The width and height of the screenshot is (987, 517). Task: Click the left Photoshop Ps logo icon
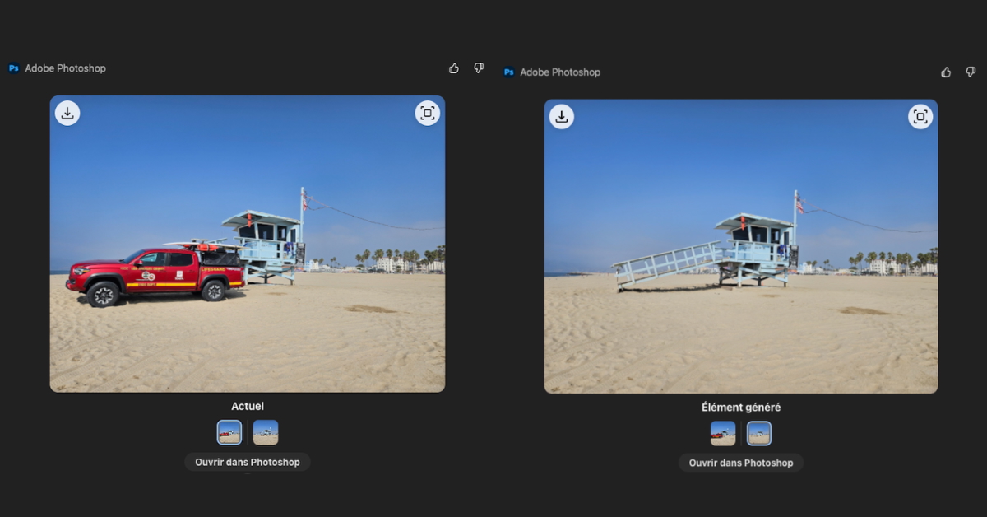coord(13,68)
